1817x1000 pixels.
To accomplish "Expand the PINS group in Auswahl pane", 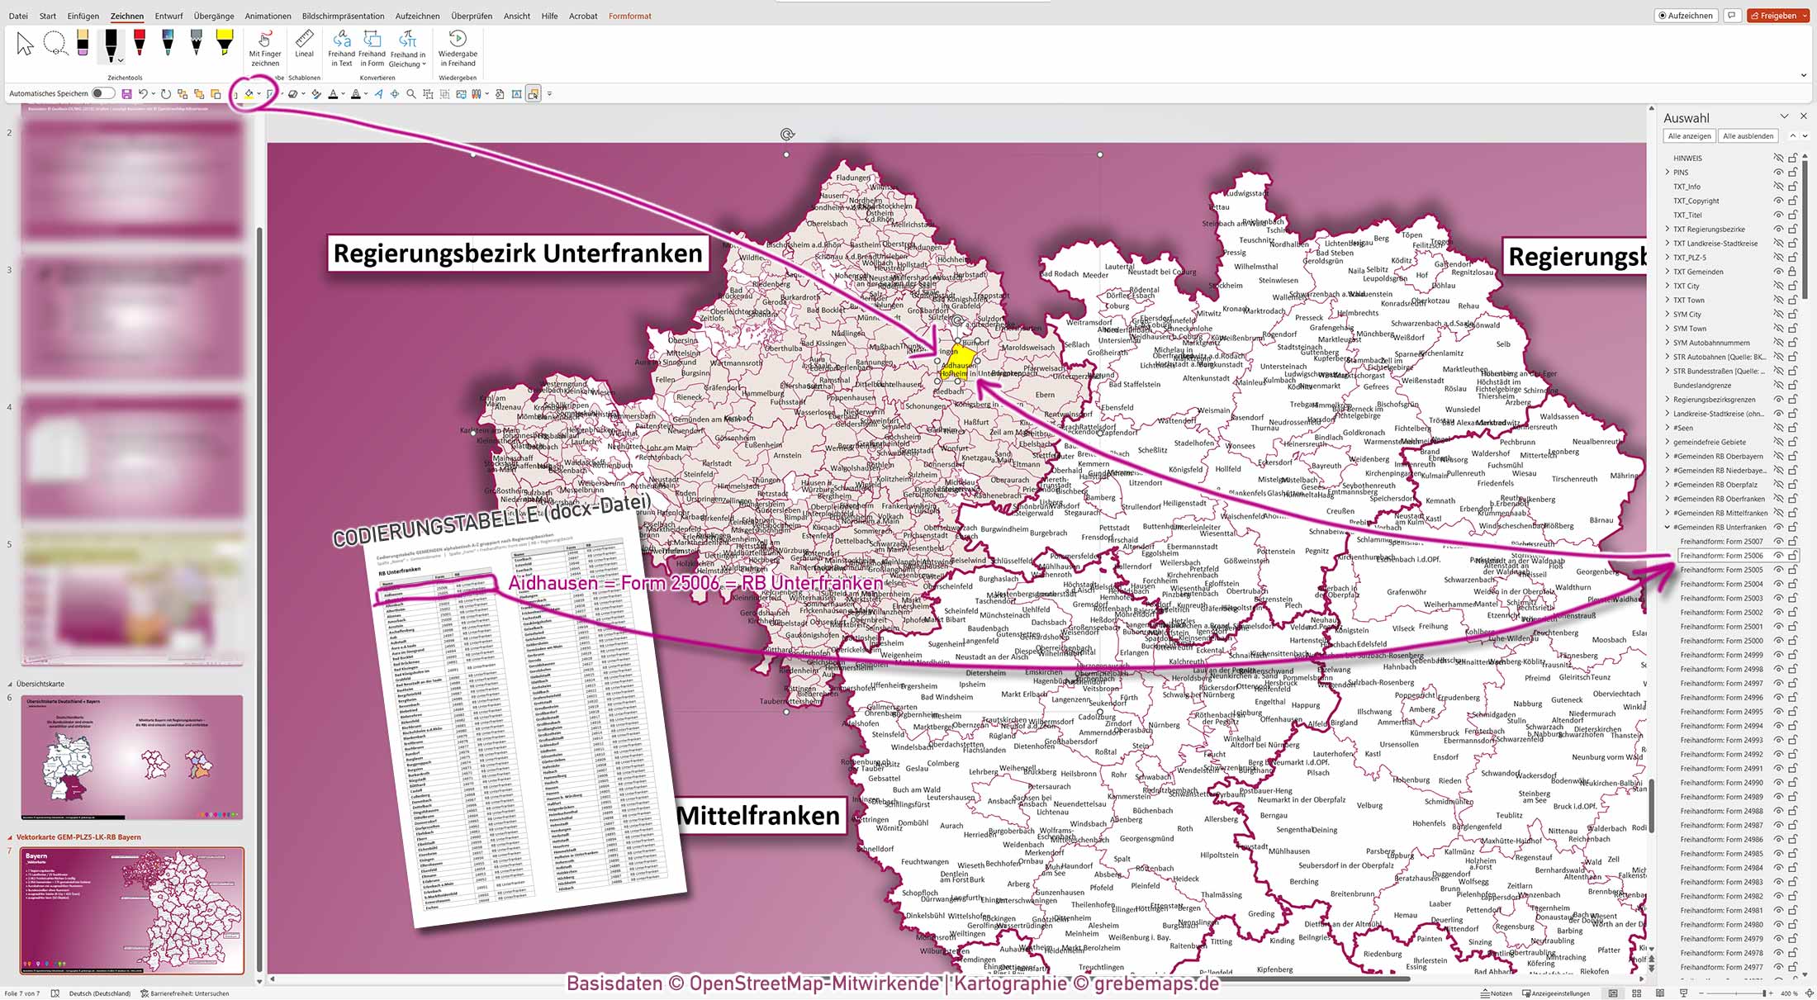I will 1667,173.
